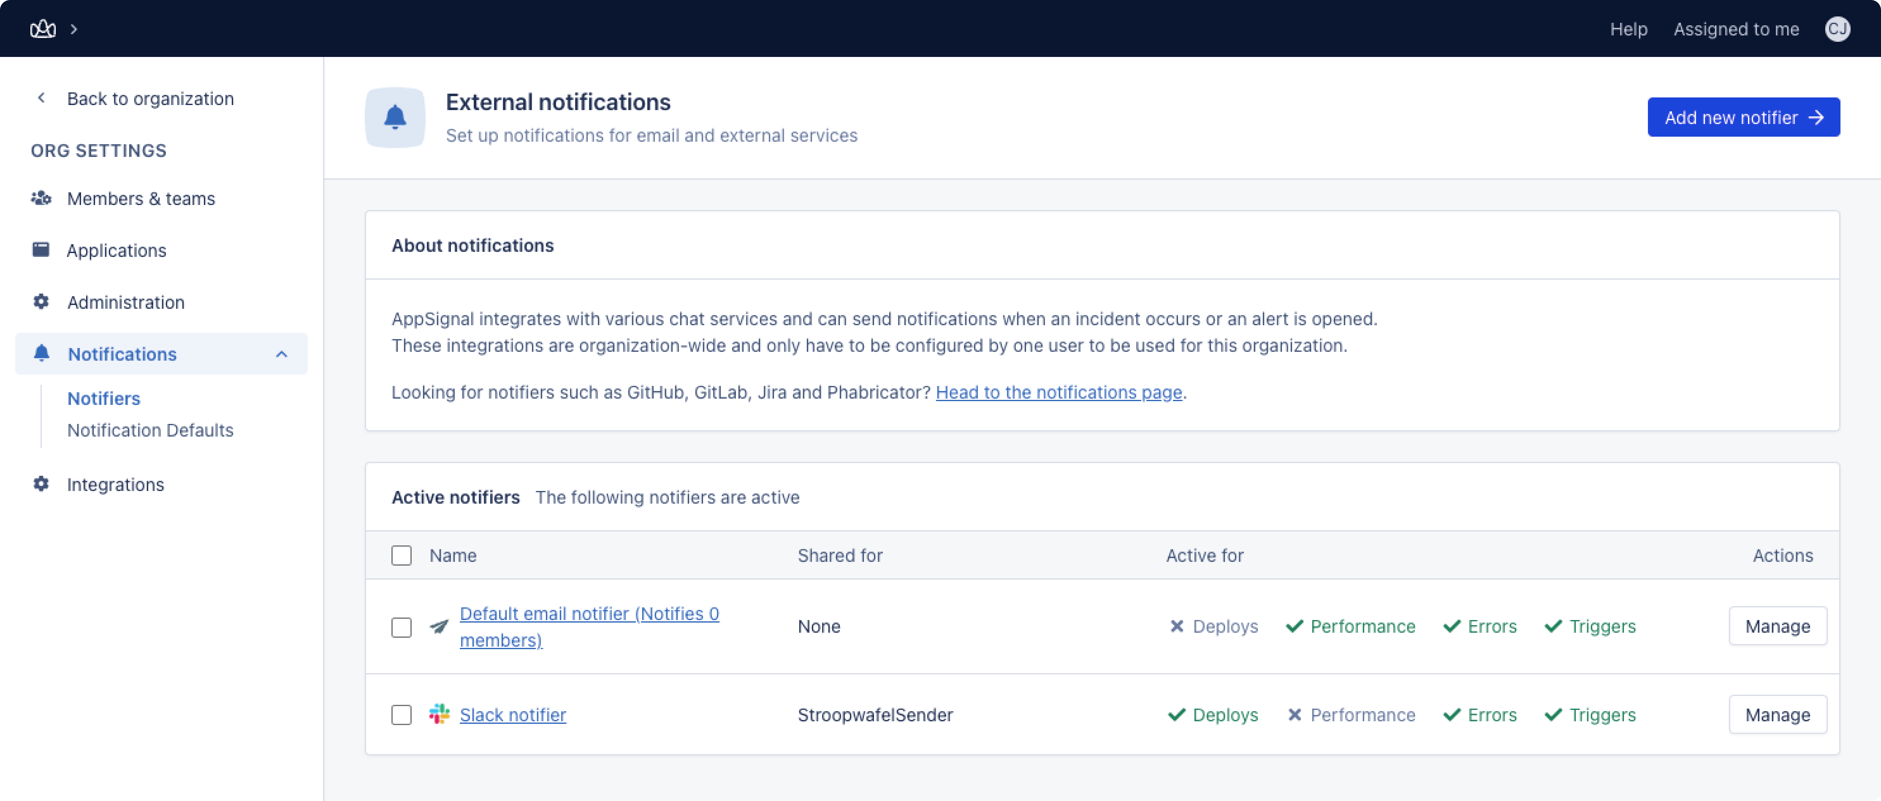Open Notification Defaults sub-item
The height and width of the screenshot is (801, 1881).
[150, 430]
